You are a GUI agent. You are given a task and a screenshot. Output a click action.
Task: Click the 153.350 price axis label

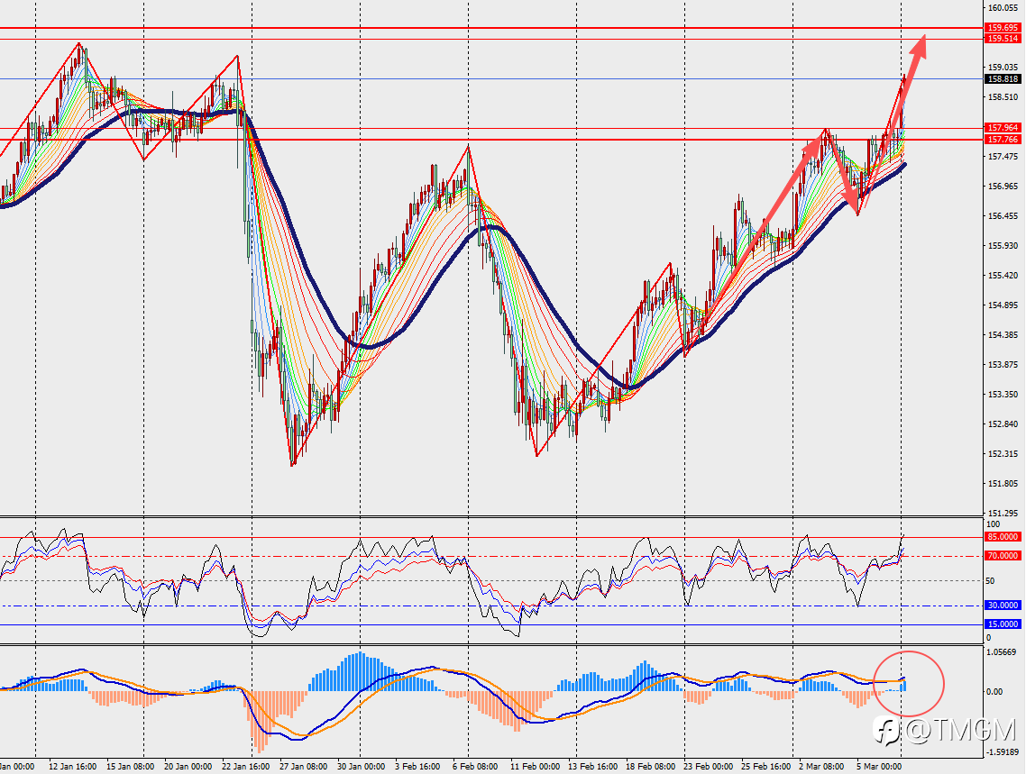pos(1003,394)
